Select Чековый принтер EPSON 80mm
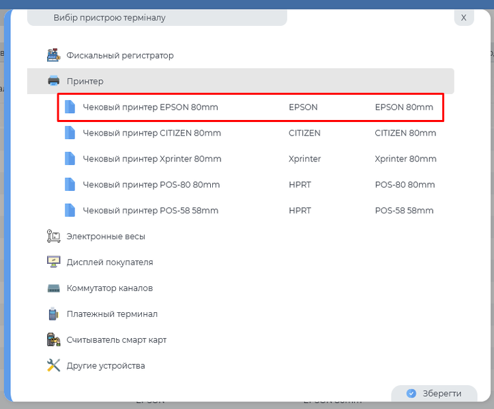494x409 pixels. (150, 107)
